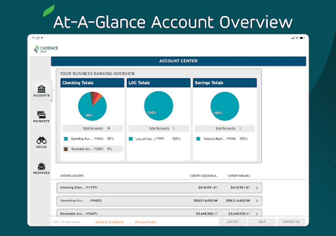Select the LOC Totals card header
Image resolution: width=336 pixels, height=236 pixels.
(x=159, y=83)
